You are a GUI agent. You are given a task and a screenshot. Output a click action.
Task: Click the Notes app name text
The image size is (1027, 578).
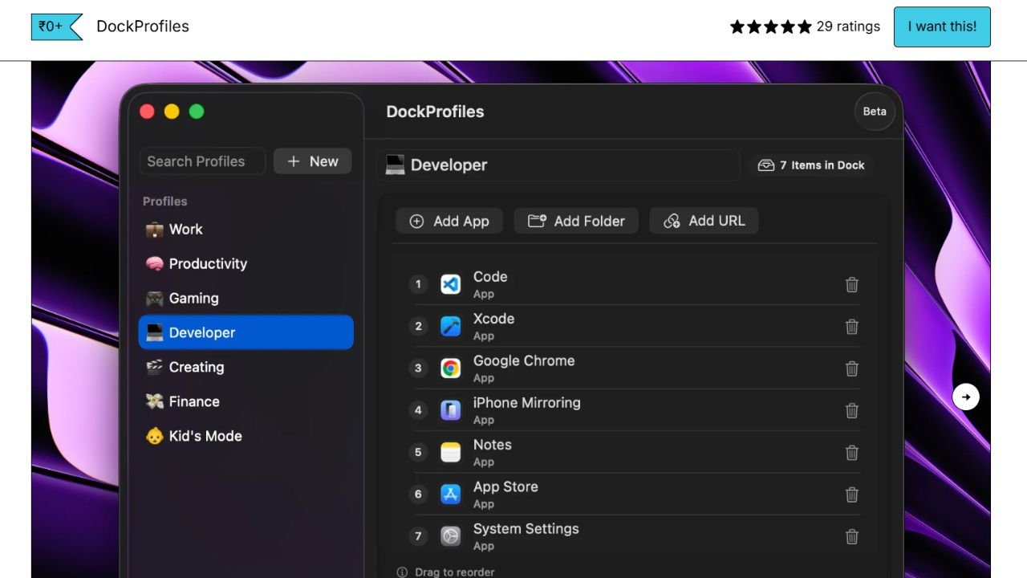tap(492, 445)
